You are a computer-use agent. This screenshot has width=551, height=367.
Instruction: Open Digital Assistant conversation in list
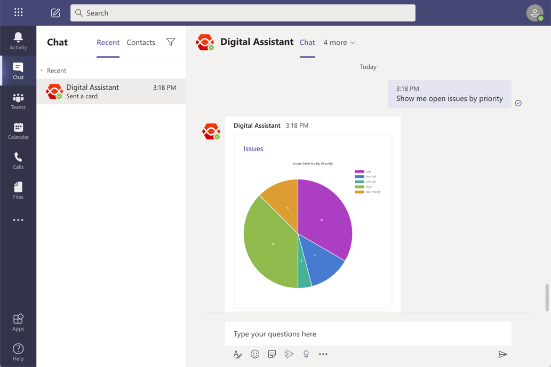tap(111, 91)
